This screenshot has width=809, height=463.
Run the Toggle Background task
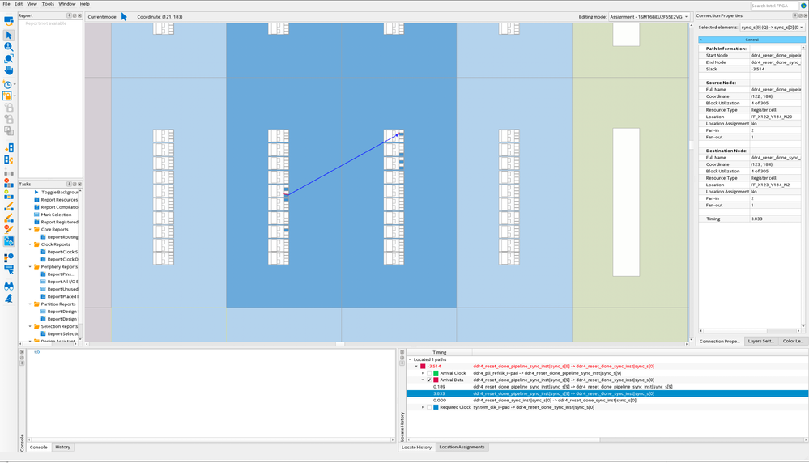[x=57, y=192]
